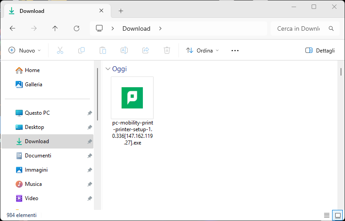
Task: Close the Download tab
Action: click(x=101, y=11)
